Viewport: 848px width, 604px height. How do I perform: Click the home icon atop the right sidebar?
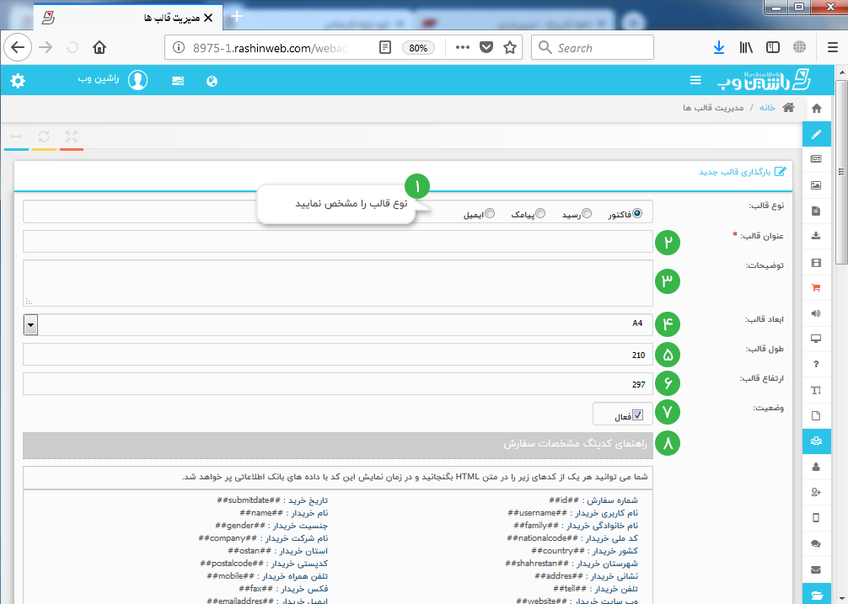817,108
